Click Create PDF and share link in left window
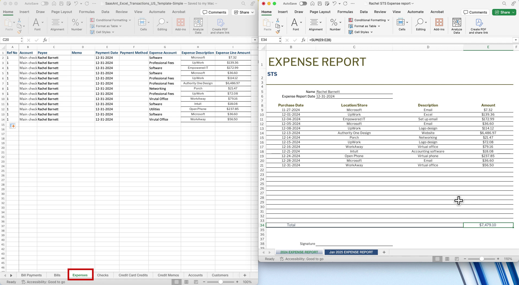The image size is (519, 285). [220, 26]
